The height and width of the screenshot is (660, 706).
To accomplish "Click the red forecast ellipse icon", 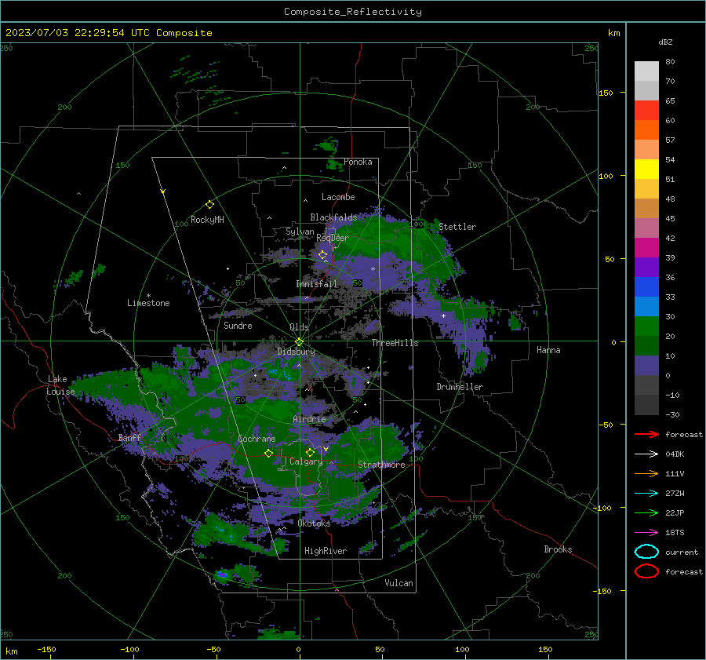I will tap(646, 571).
